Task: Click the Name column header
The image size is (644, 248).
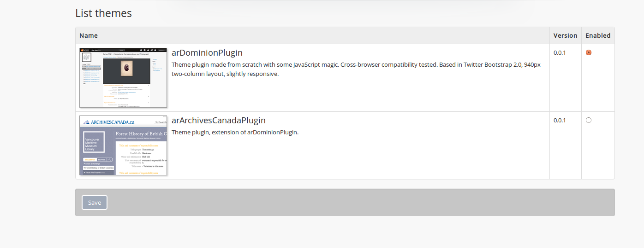Action: (x=89, y=35)
